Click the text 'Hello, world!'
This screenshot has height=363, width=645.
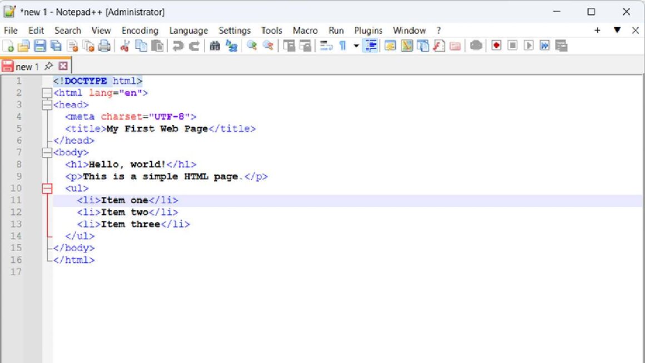[x=127, y=165]
